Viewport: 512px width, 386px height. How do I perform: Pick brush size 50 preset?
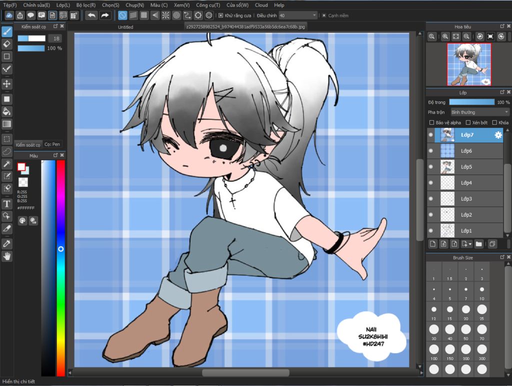(x=466, y=332)
